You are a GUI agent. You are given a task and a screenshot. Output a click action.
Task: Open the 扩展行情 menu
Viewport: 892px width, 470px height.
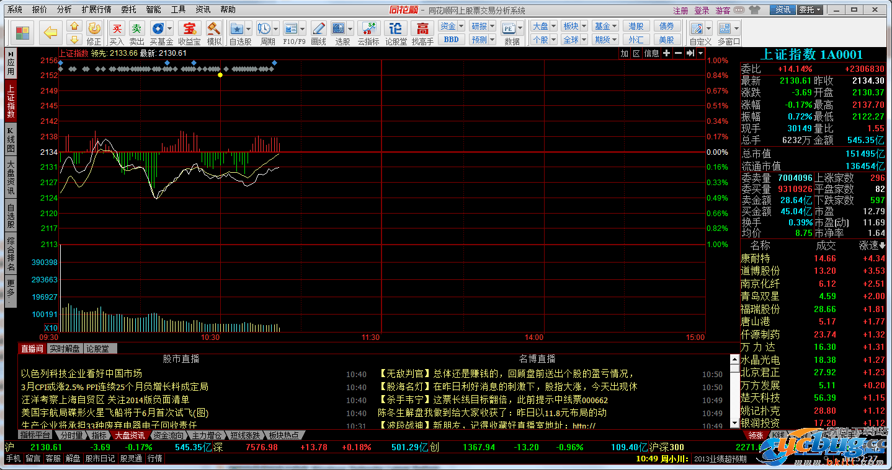point(96,10)
